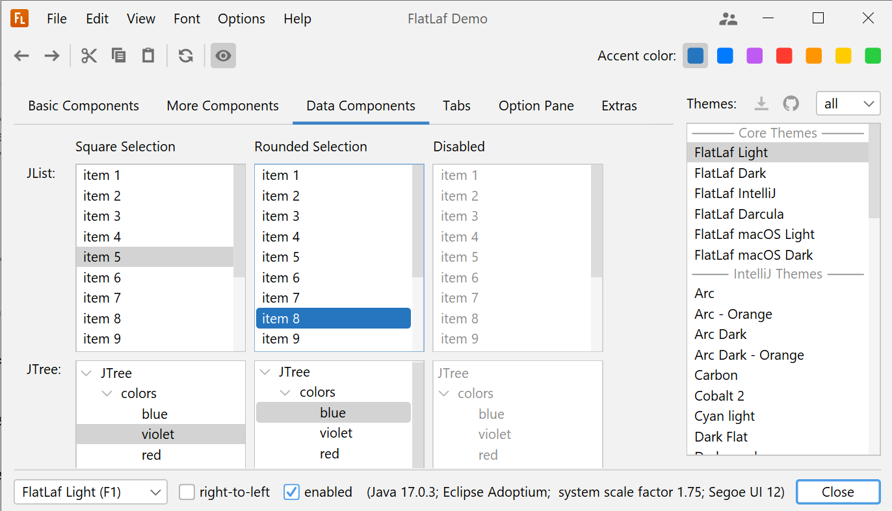Click the download themes icon next to Themes
The width and height of the screenshot is (892, 511).
pyautogui.click(x=761, y=103)
